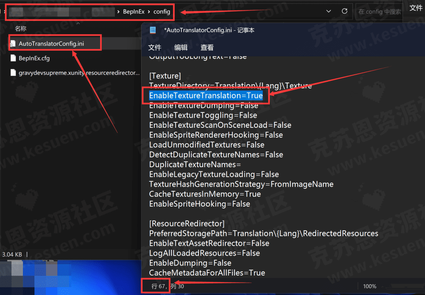Open the 查看 menu in Notepad
The height and width of the screenshot is (295, 425).
[x=207, y=47]
